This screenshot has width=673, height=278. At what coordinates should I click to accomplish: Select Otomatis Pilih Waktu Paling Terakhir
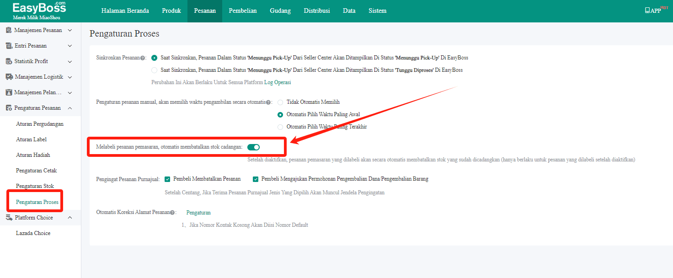tap(280, 127)
